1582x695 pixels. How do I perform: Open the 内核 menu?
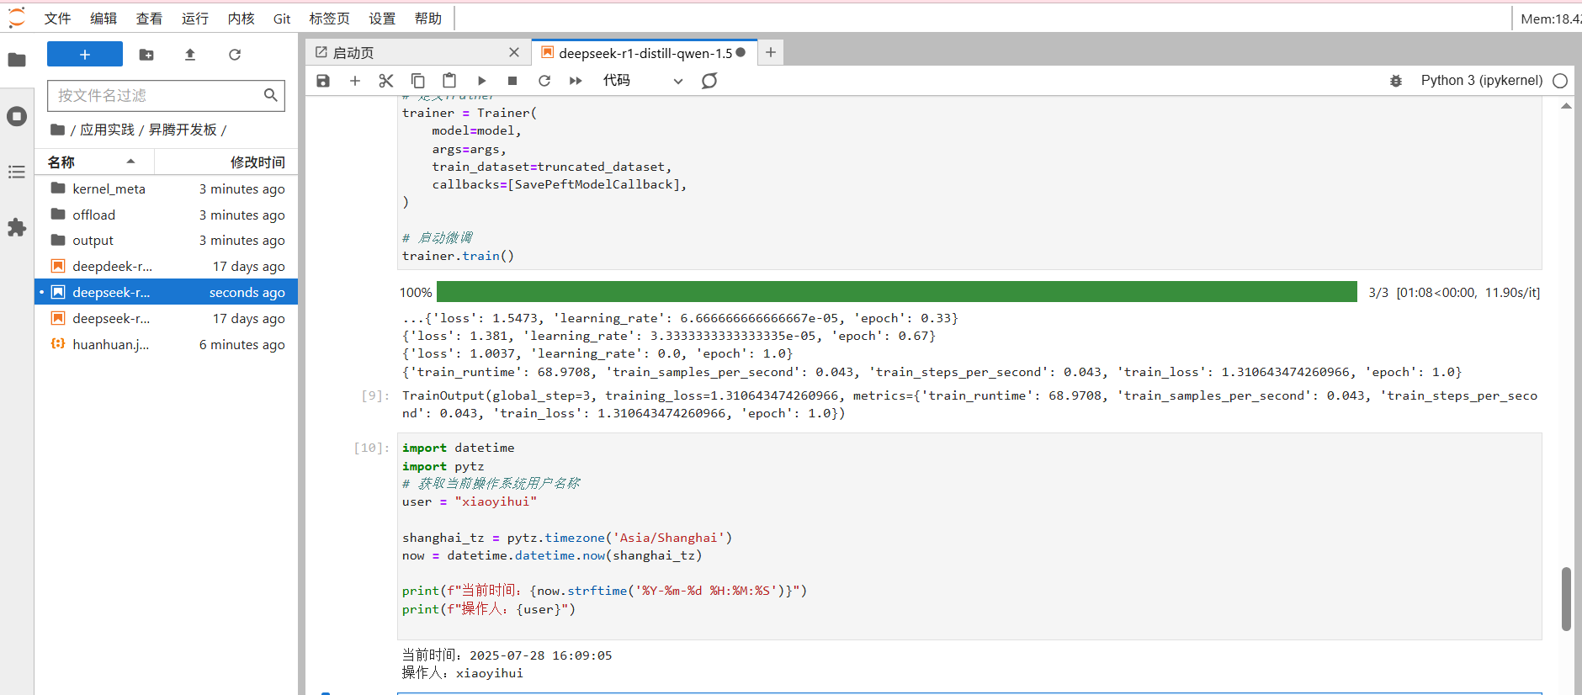click(x=241, y=19)
